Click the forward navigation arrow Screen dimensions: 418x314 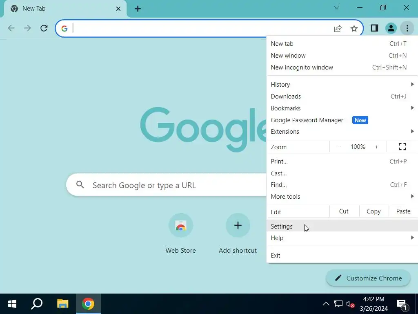(27, 28)
